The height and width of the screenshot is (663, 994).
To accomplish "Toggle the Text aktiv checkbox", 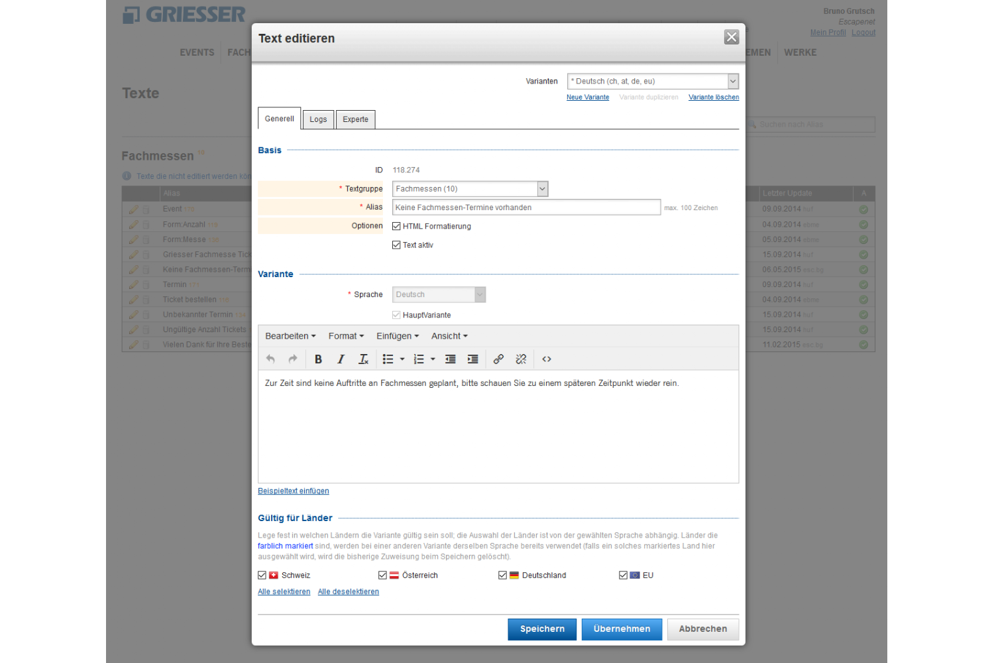I will 396,245.
